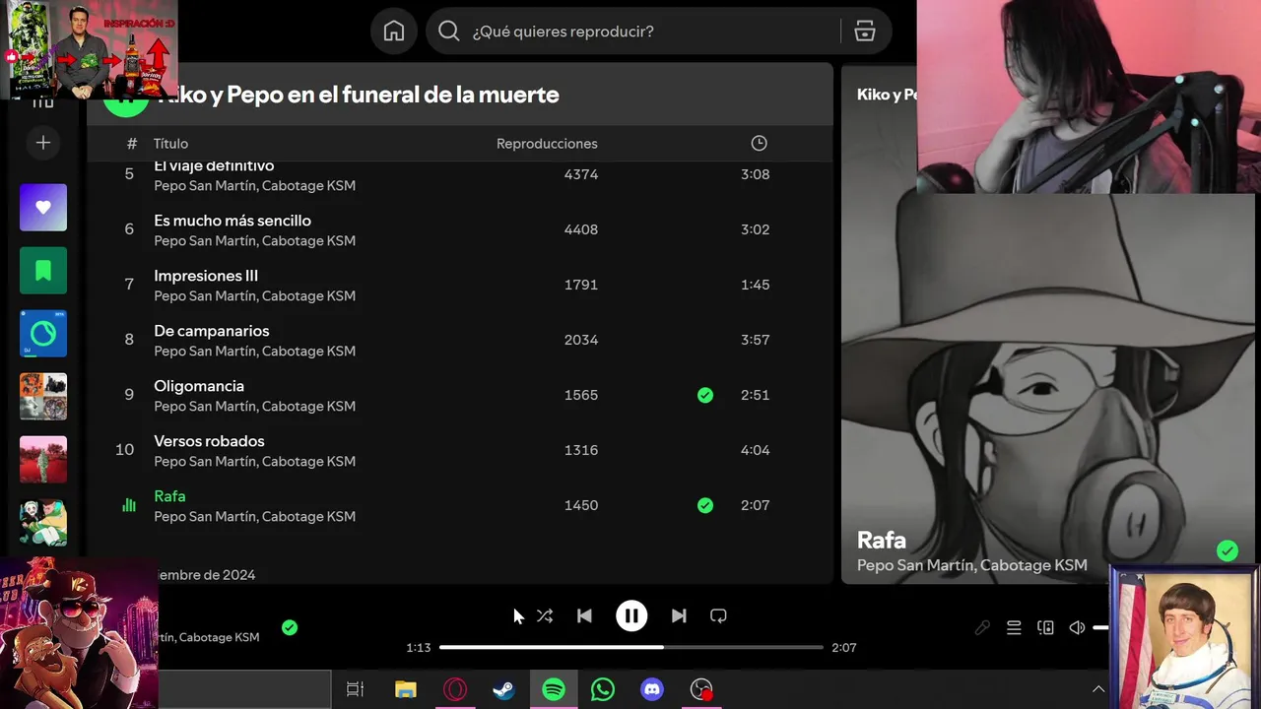Adjust the volume slider
1261x709 pixels.
click(1101, 627)
